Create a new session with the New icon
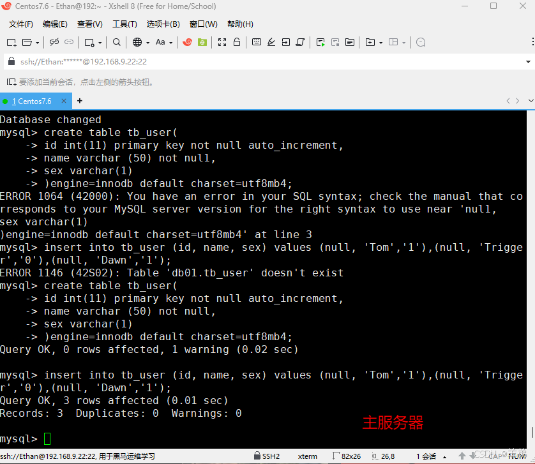The height and width of the screenshot is (464, 535). pyautogui.click(x=10, y=42)
